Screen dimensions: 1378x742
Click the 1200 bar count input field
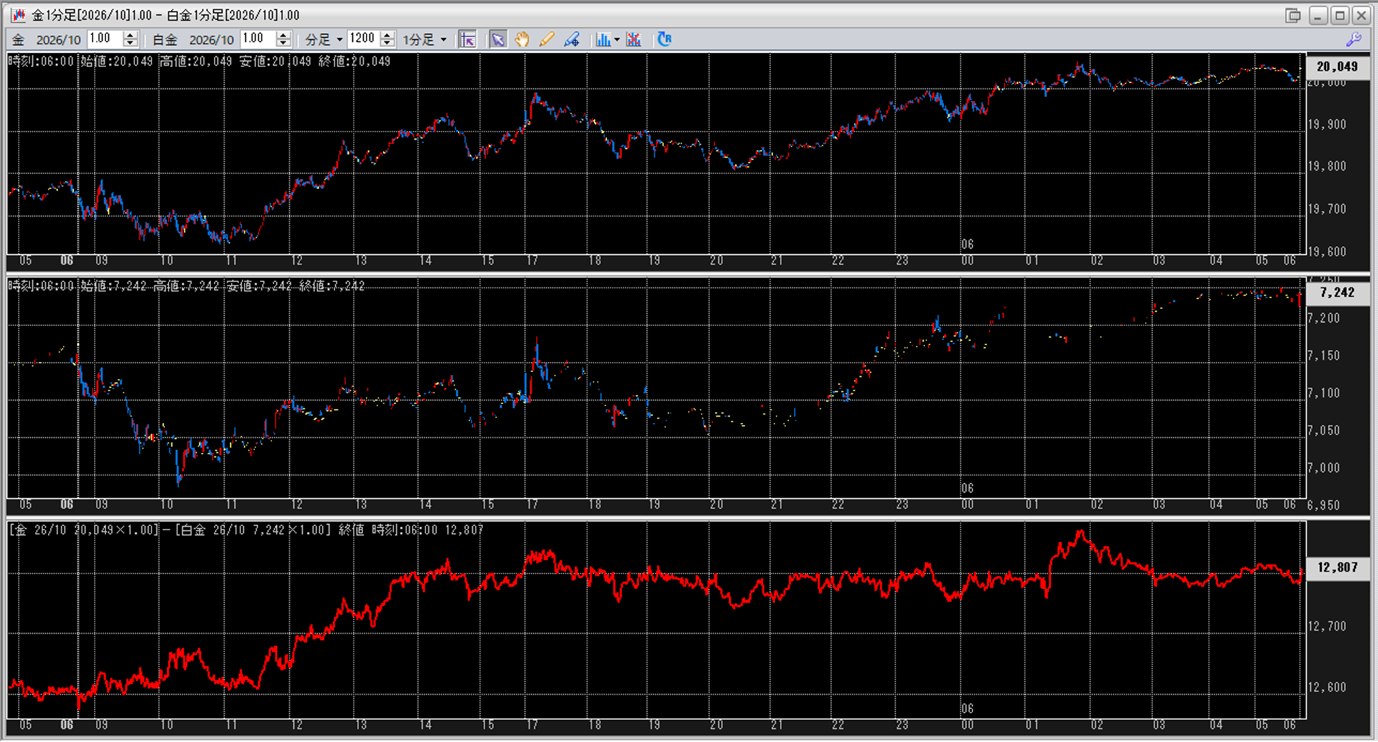point(362,39)
